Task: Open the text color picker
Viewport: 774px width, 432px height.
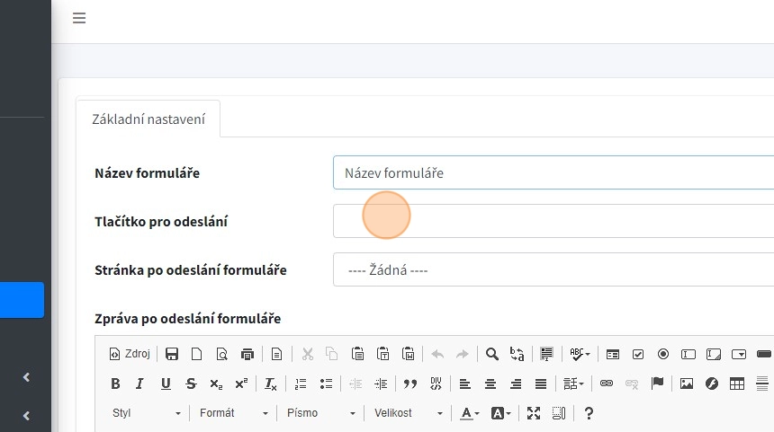Action: coord(470,413)
